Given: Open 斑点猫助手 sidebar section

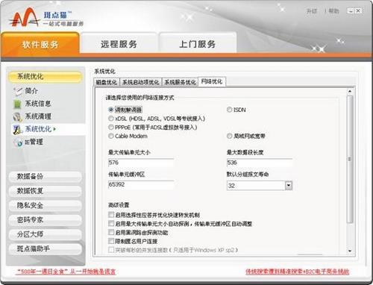Looking at the screenshot, I should pyautogui.click(x=46, y=248).
